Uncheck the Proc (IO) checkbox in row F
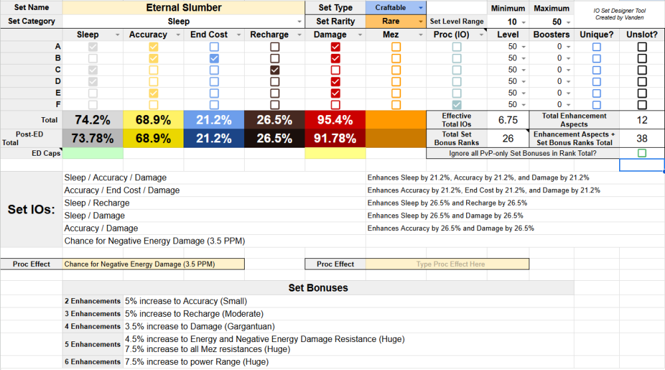 pos(456,104)
